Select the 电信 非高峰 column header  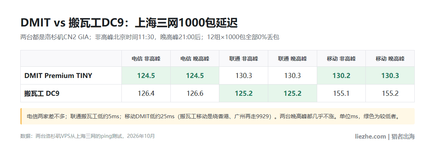pos(146,58)
